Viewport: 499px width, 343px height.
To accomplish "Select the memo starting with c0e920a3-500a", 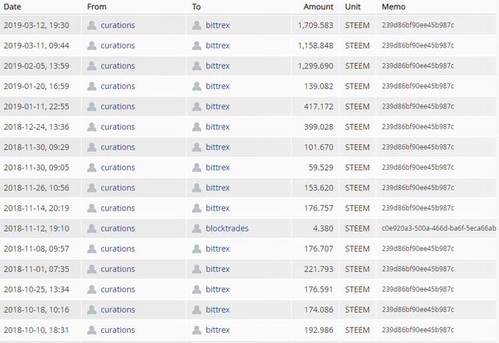I will pos(439,228).
